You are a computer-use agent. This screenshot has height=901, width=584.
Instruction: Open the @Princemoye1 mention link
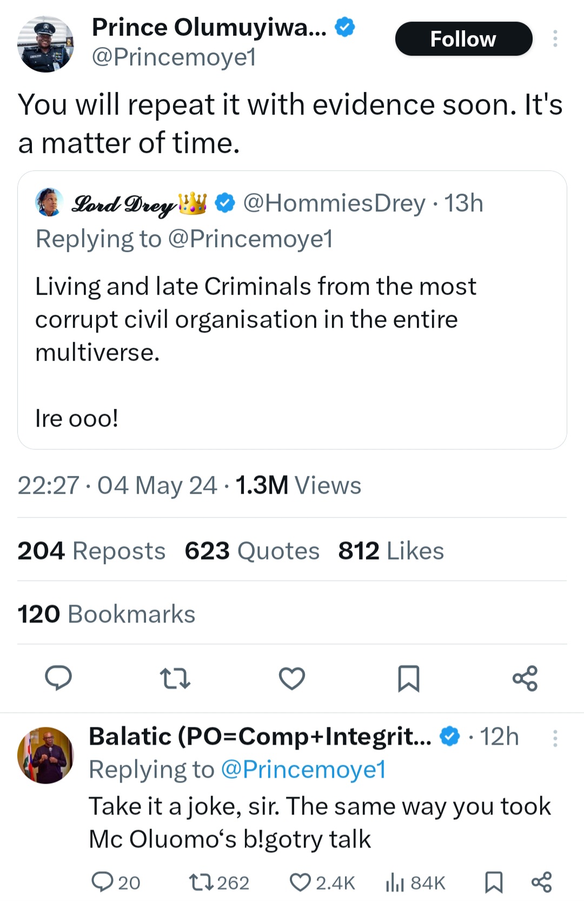[303, 770]
